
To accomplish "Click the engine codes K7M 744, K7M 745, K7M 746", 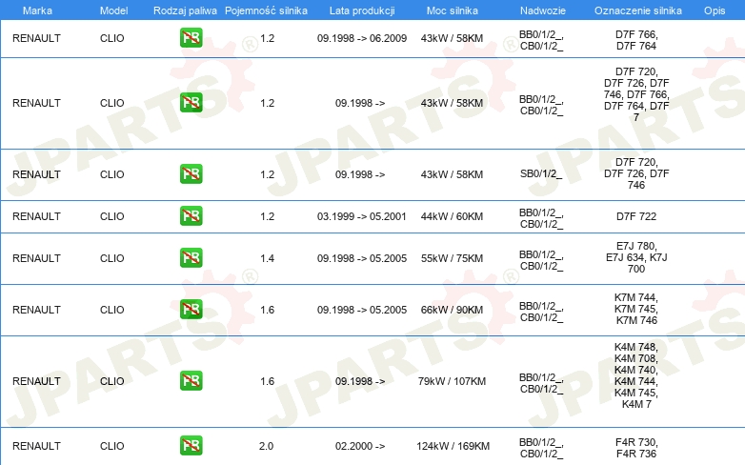I will (x=636, y=309).
